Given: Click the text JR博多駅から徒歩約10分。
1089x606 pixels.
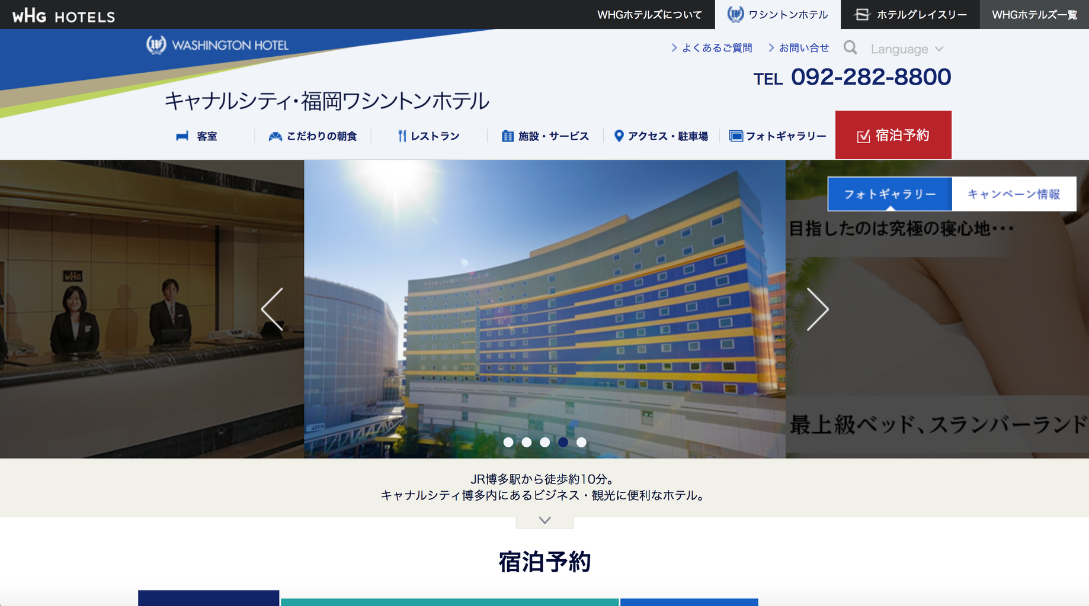Looking at the screenshot, I should tap(542, 479).
